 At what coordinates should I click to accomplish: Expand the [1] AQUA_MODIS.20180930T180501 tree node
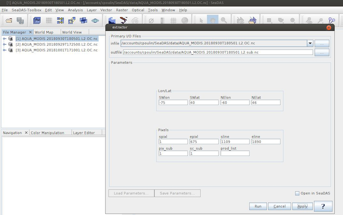click(x=4, y=39)
